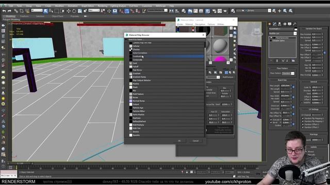Select the Link tool icon
This screenshot has height=185, width=330.
coord(16,11)
